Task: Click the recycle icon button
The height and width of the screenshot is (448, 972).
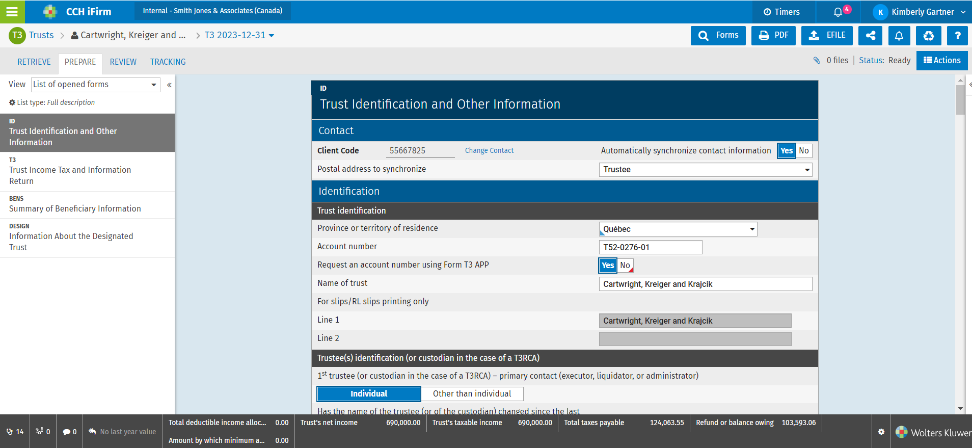Action: pyautogui.click(x=928, y=36)
